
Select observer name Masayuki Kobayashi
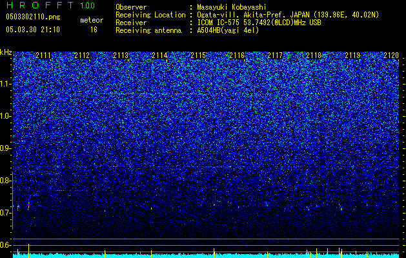232,7
